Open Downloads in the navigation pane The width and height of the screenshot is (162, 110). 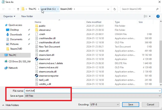(x=16, y=34)
